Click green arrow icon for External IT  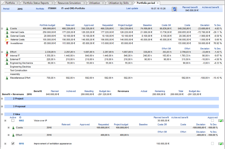7,59
